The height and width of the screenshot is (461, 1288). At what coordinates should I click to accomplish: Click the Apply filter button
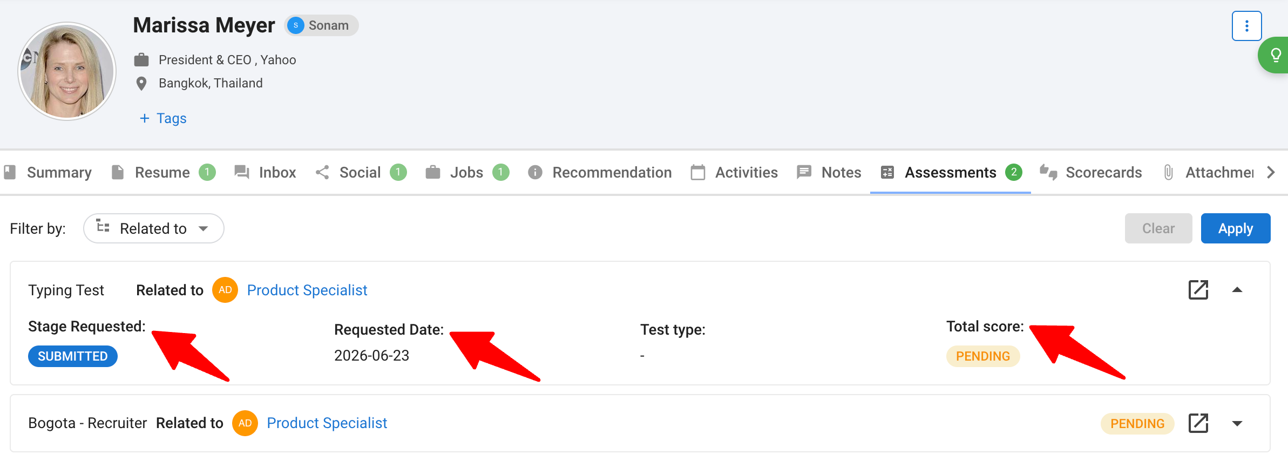pyautogui.click(x=1236, y=228)
